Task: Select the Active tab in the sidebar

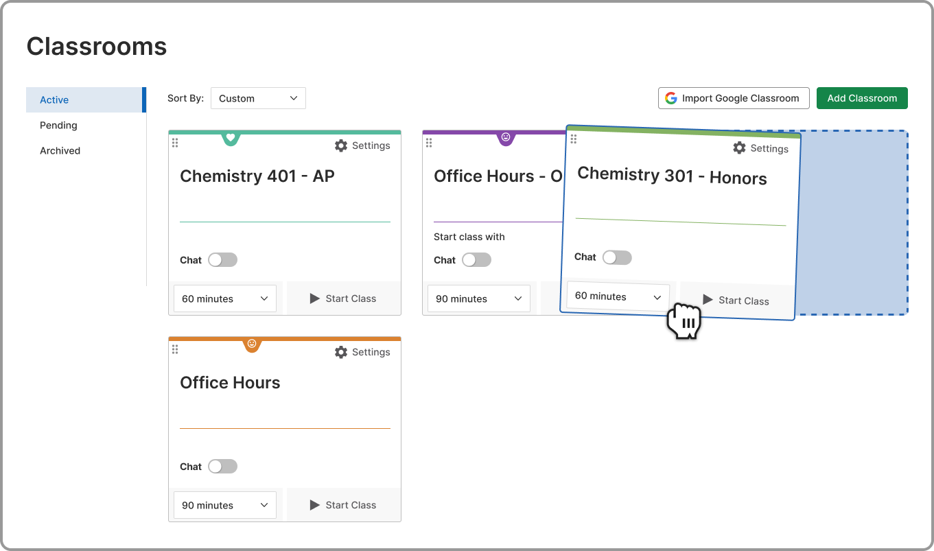Action: click(86, 99)
